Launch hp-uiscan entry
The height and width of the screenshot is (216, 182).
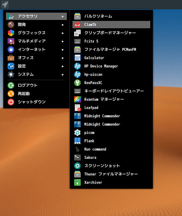(111, 74)
